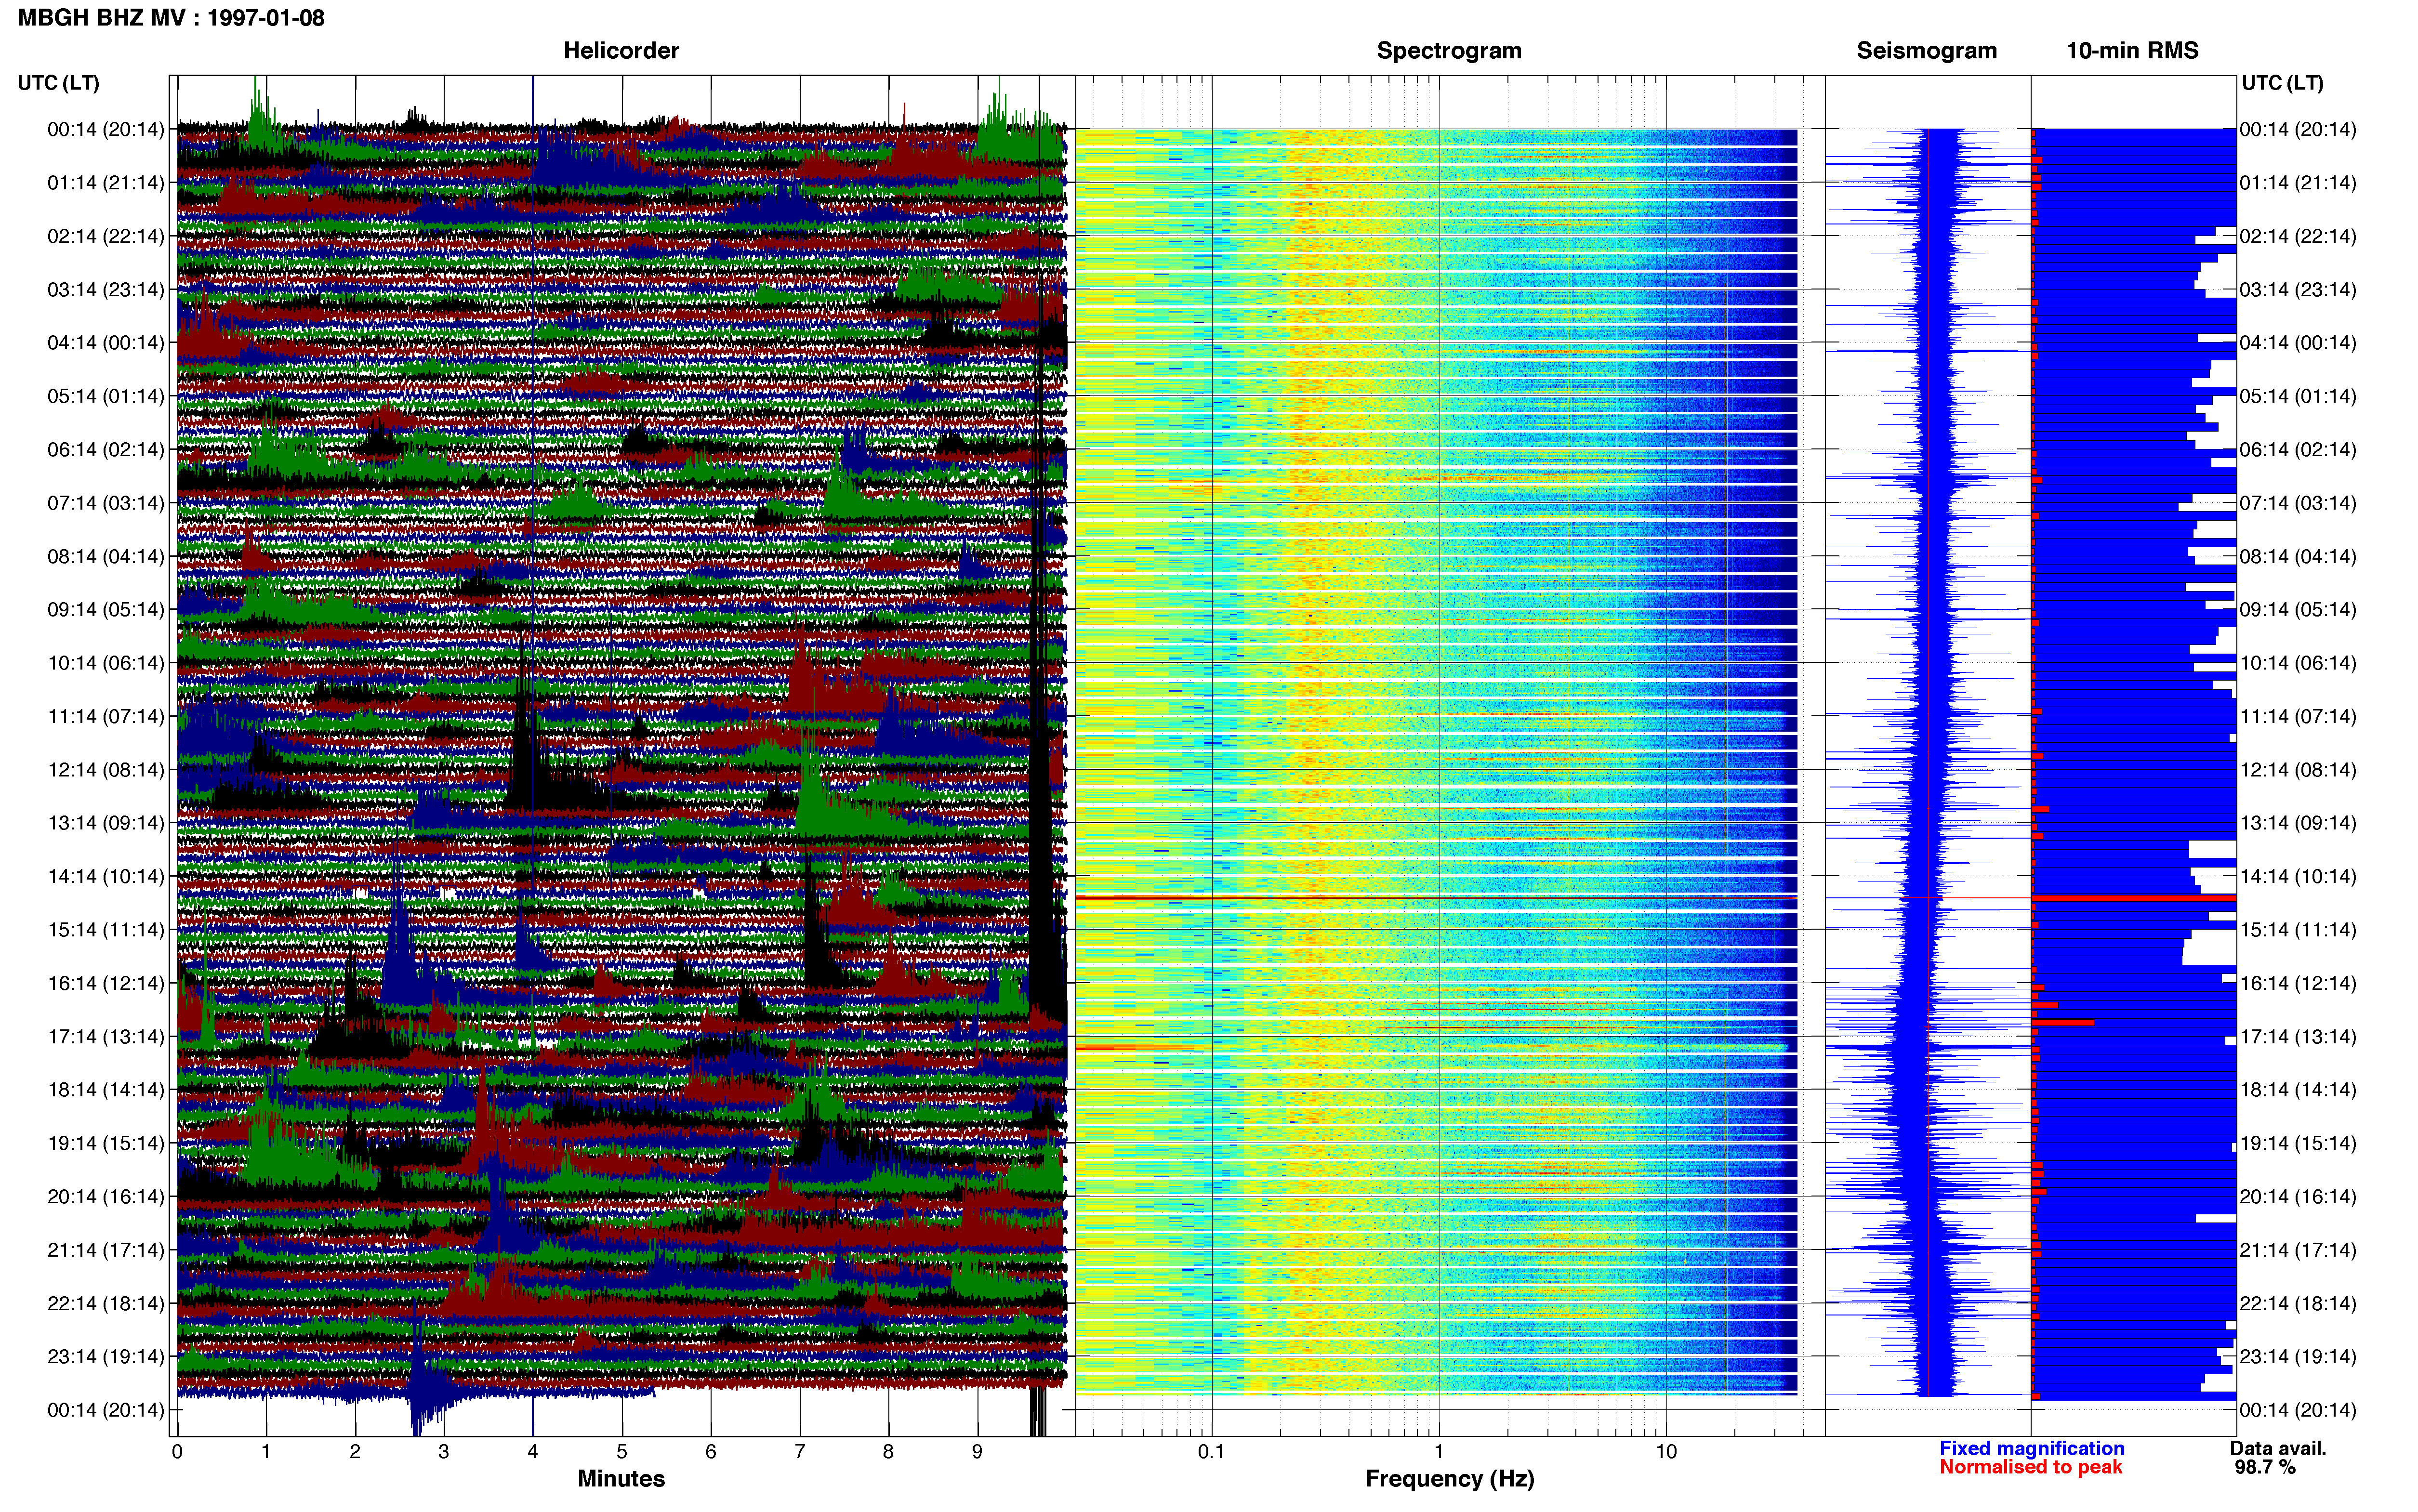Image resolution: width=2418 pixels, height=1512 pixels.
Task: Click the helicorder minute tick '4'
Action: tap(533, 1452)
